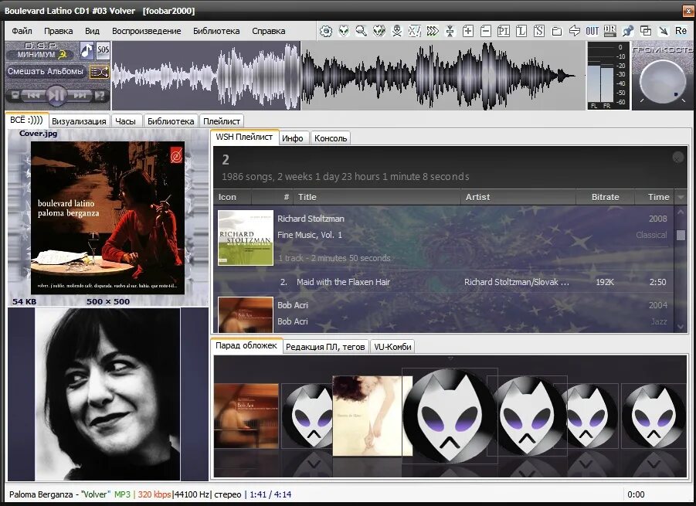The image size is (696, 506).
Task: Click the pushpin toolbar icon
Action: [628, 31]
